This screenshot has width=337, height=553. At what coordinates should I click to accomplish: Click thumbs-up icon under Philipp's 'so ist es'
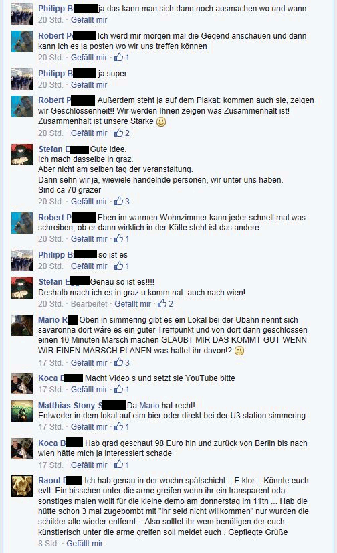click(x=118, y=266)
